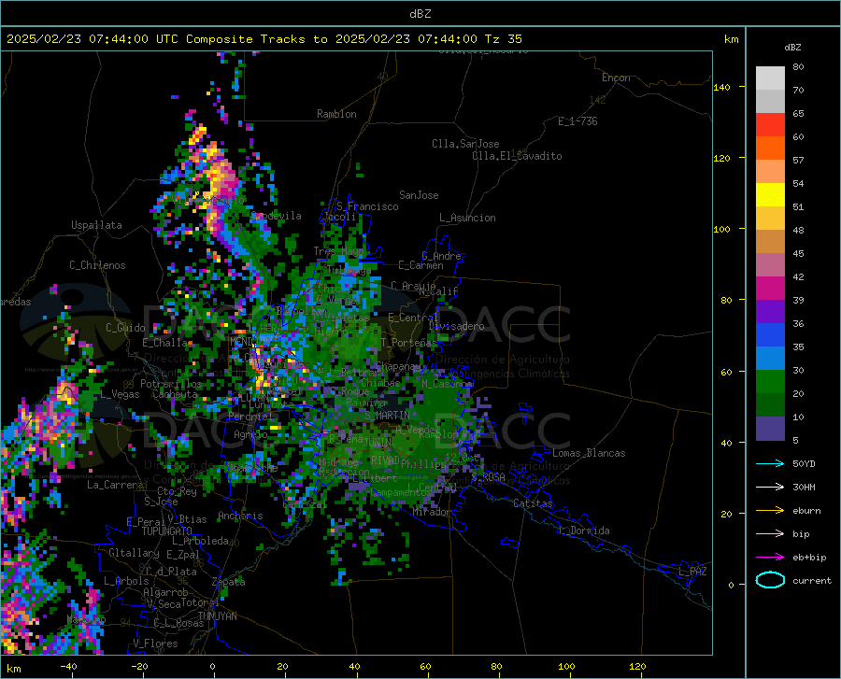Select the red 60-65 dBZ swatch
The image size is (841, 679).
[770, 125]
